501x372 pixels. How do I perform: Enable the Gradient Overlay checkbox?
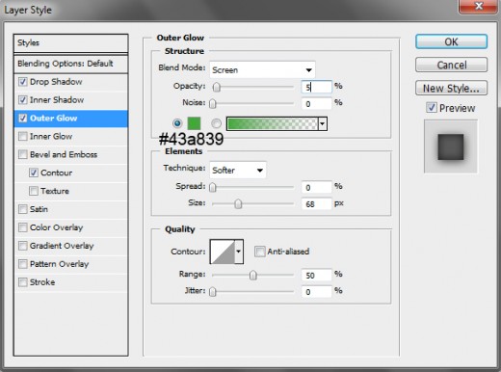tap(23, 246)
